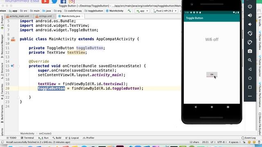Open the Event Log panel
Screen dimensions: 262x147
(248, 138)
